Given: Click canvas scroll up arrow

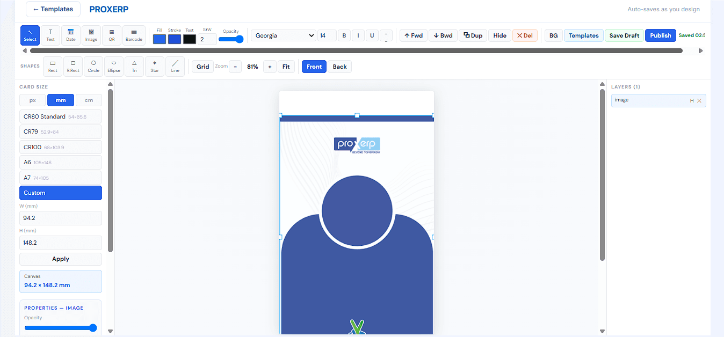Looking at the screenshot, I should pos(602,84).
